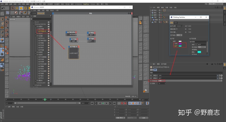Open the filmstrip play mode options
The height and width of the screenshot is (122, 226).
tap(148, 103)
